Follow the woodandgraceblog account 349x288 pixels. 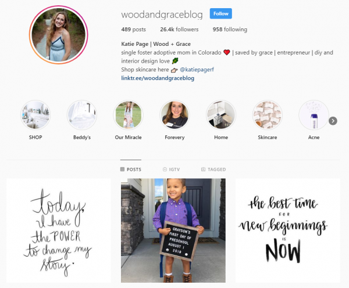pyautogui.click(x=221, y=13)
